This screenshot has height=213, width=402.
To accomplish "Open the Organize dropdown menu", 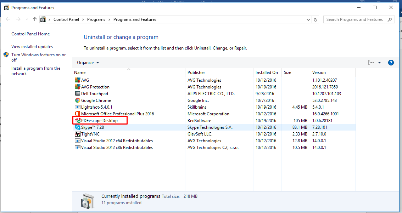I will 88,63.
